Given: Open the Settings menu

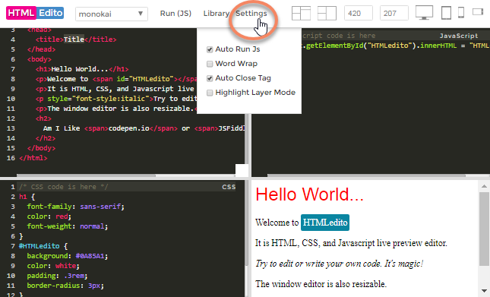Looking at the screenshot, I should (x=251, y=14).
